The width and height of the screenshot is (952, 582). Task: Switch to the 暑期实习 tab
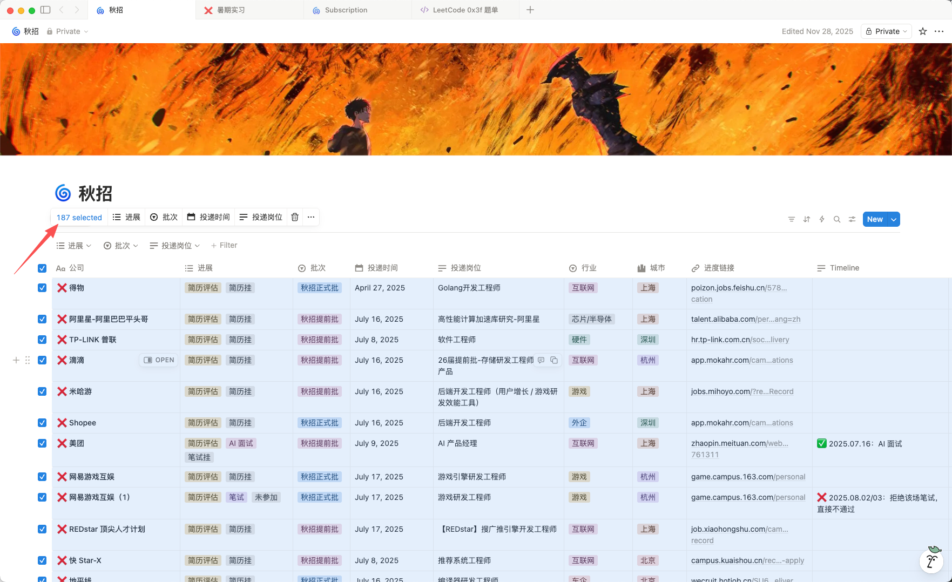(249, 10)
